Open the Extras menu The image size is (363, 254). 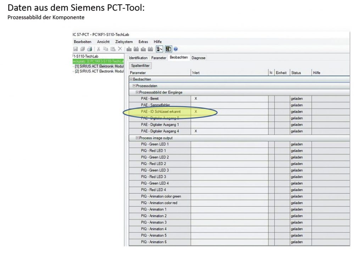coord(143,42)
